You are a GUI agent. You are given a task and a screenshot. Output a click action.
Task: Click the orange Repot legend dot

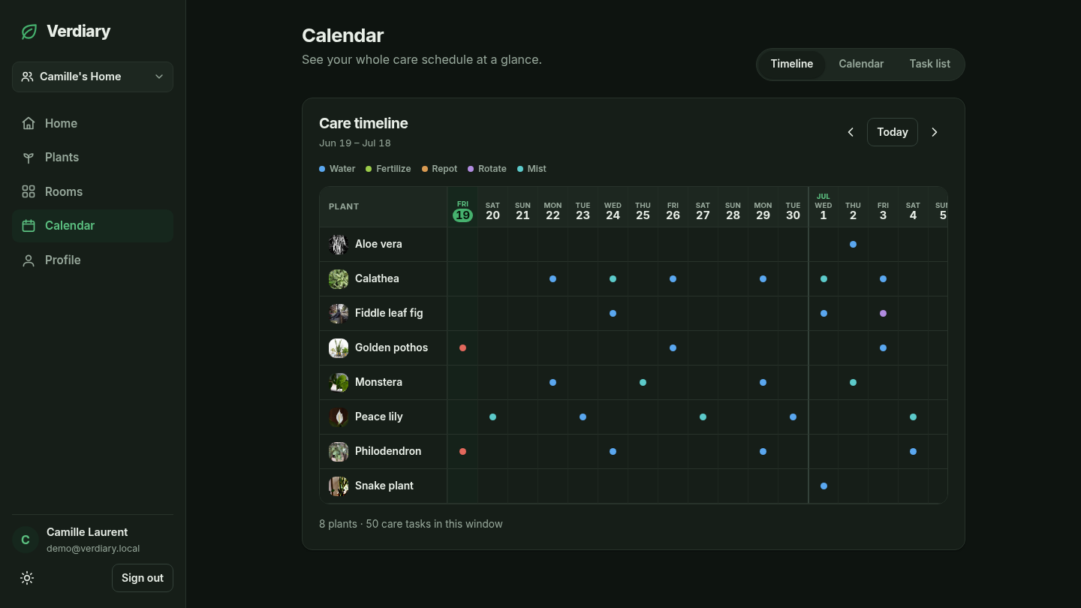[424, 169]
